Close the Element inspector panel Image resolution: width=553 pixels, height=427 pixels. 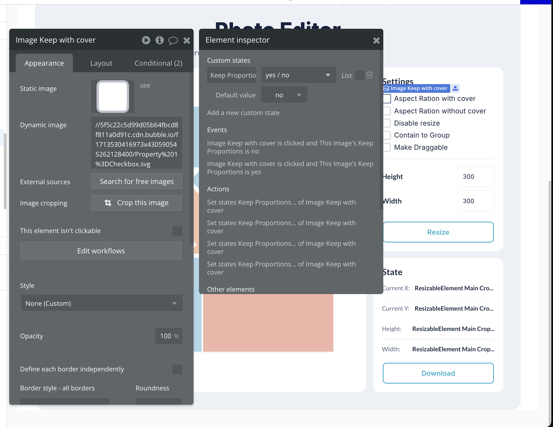(376, 40)
